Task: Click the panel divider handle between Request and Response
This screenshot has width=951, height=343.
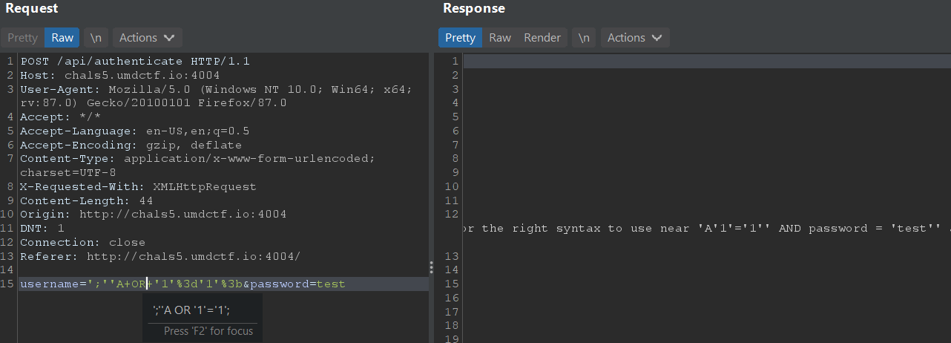Action: coord(432,268)
